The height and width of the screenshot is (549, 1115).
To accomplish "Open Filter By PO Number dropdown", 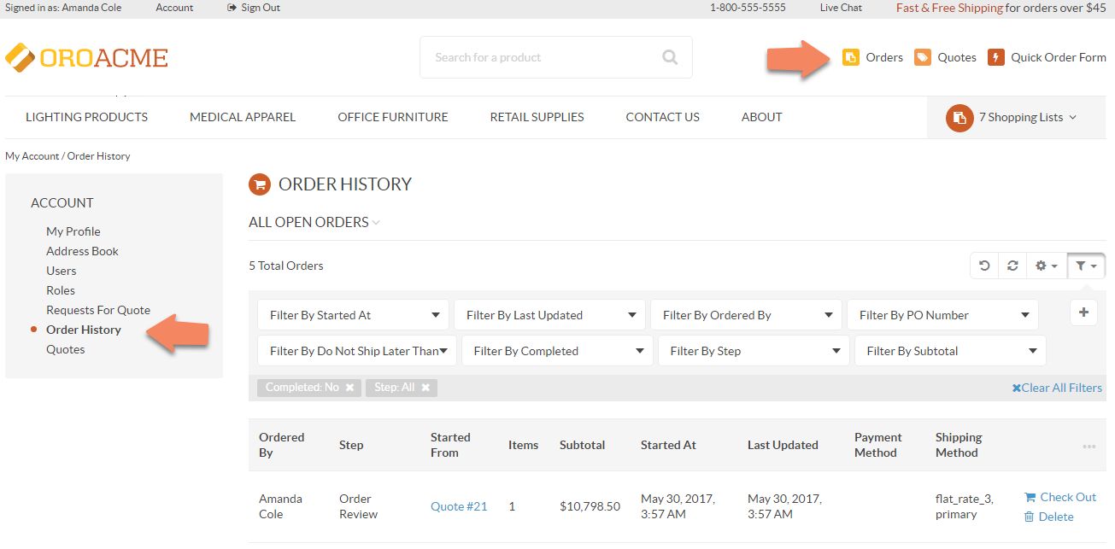I will 942,315.
